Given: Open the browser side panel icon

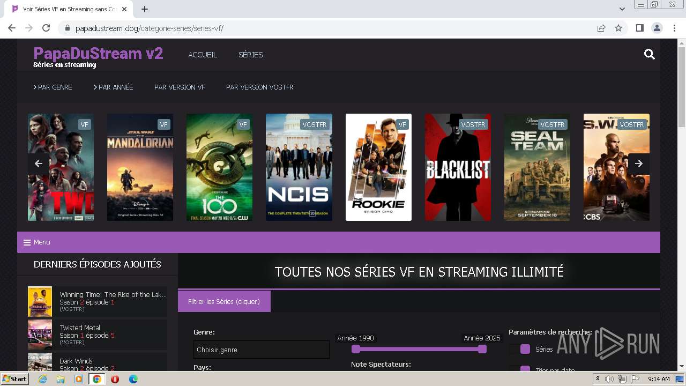Looking at the screenshot, I should (639, 28).
